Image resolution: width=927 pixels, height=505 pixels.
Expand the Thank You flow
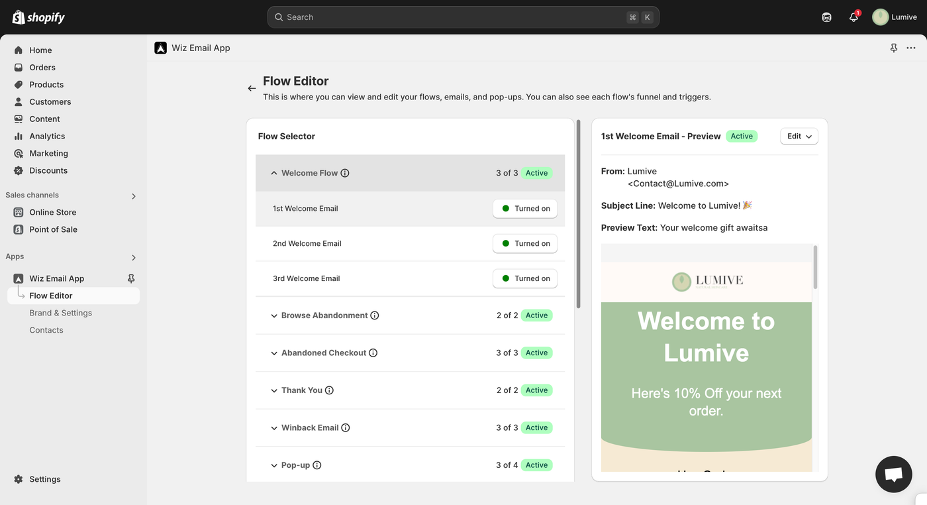coord(274,390)
